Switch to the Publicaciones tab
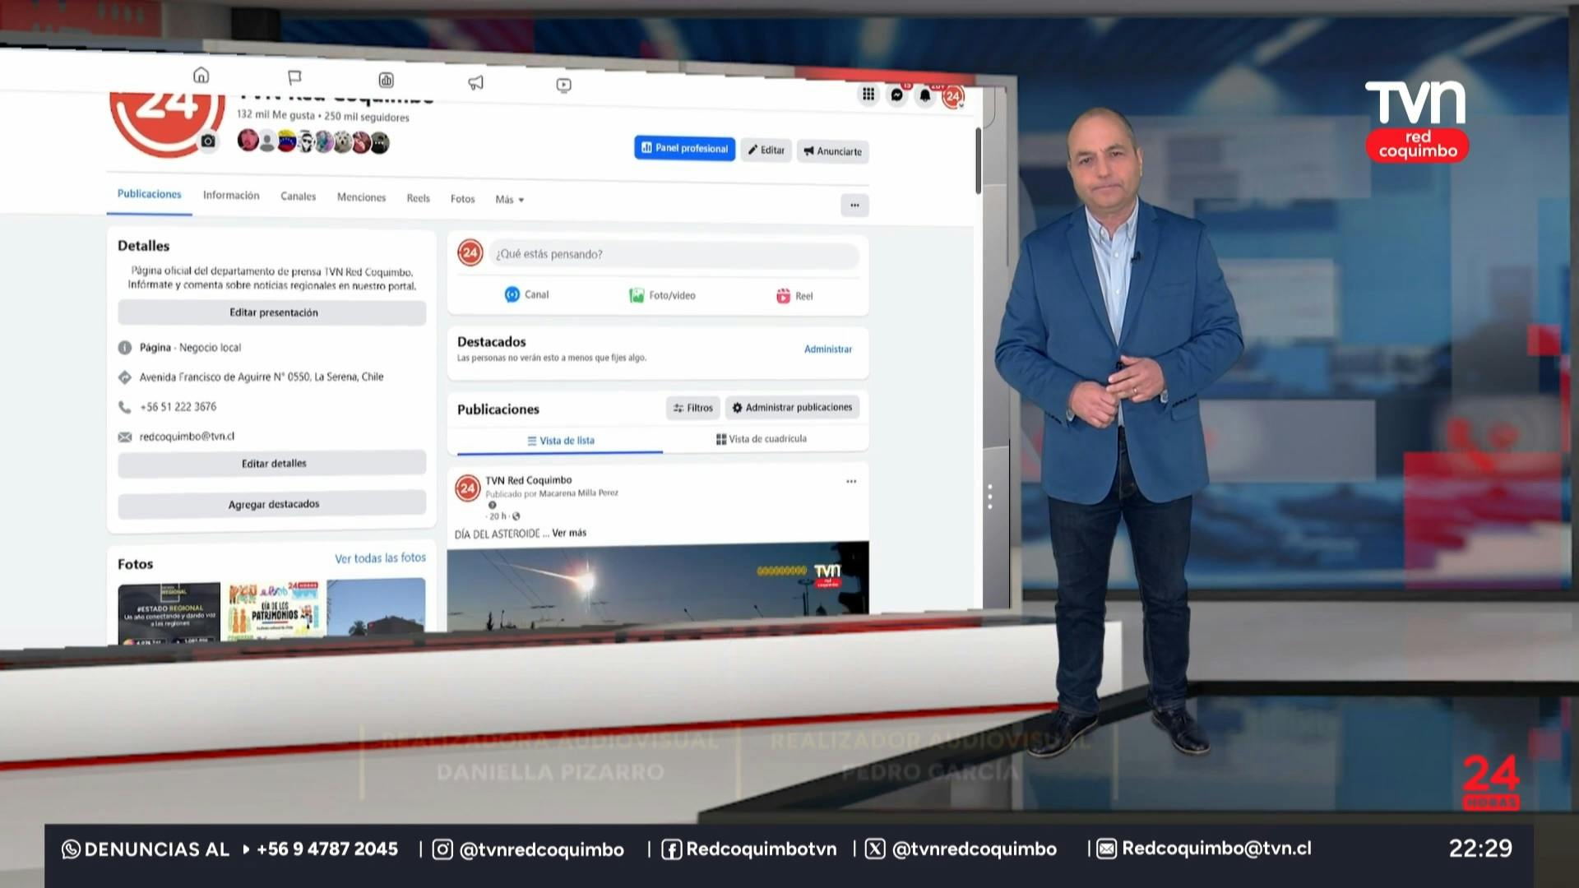 149,194
